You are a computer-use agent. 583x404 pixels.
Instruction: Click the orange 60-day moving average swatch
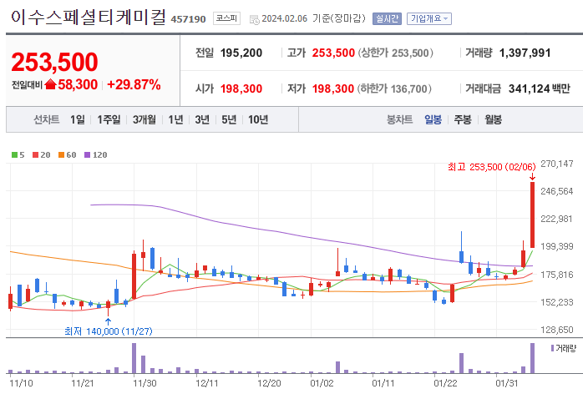[61, 155]
